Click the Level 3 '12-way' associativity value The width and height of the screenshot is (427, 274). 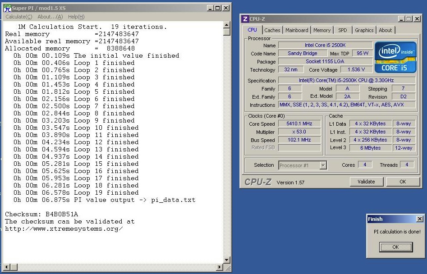(404, 148)
